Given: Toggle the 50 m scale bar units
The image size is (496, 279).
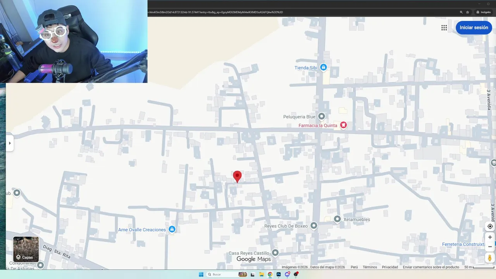Looking at the screenshot, I should tap(479, 267).
